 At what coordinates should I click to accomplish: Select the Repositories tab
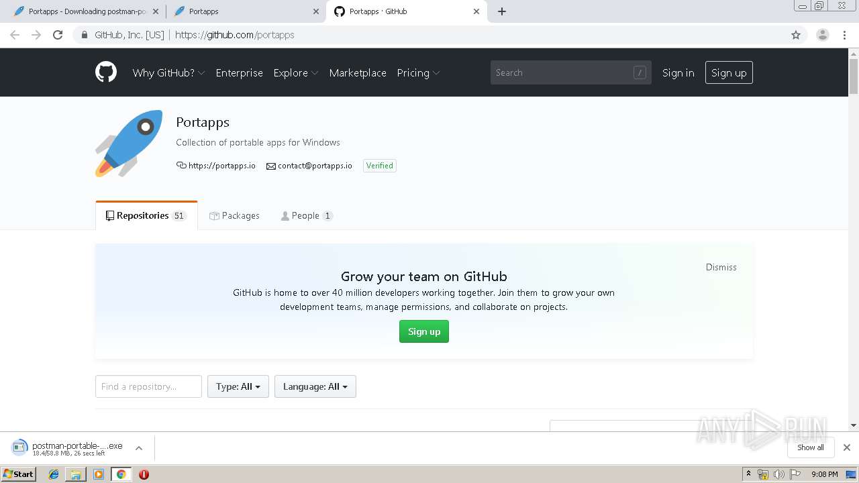[x=146, y=215]
